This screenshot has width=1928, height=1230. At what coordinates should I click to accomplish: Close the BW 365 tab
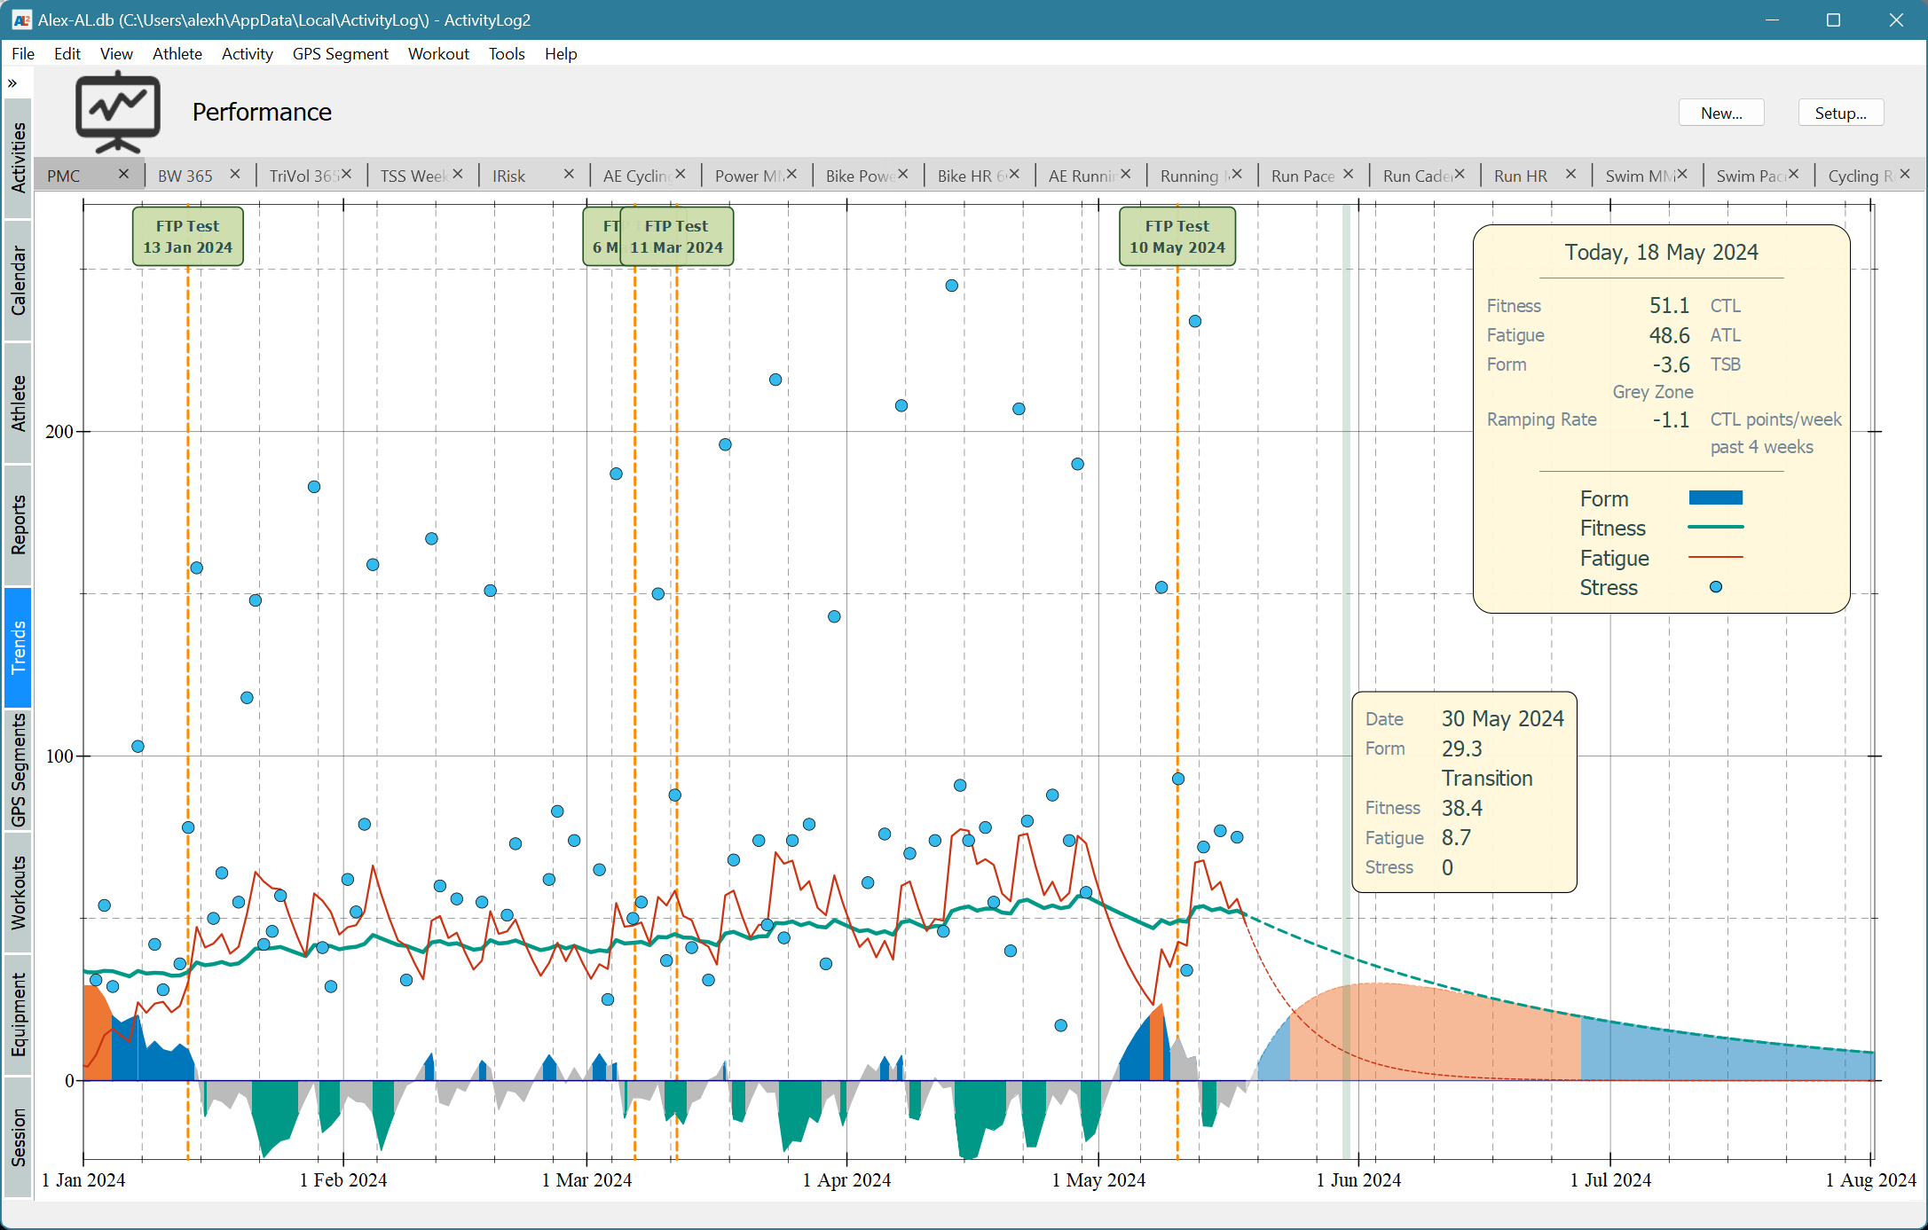(236, 174)
